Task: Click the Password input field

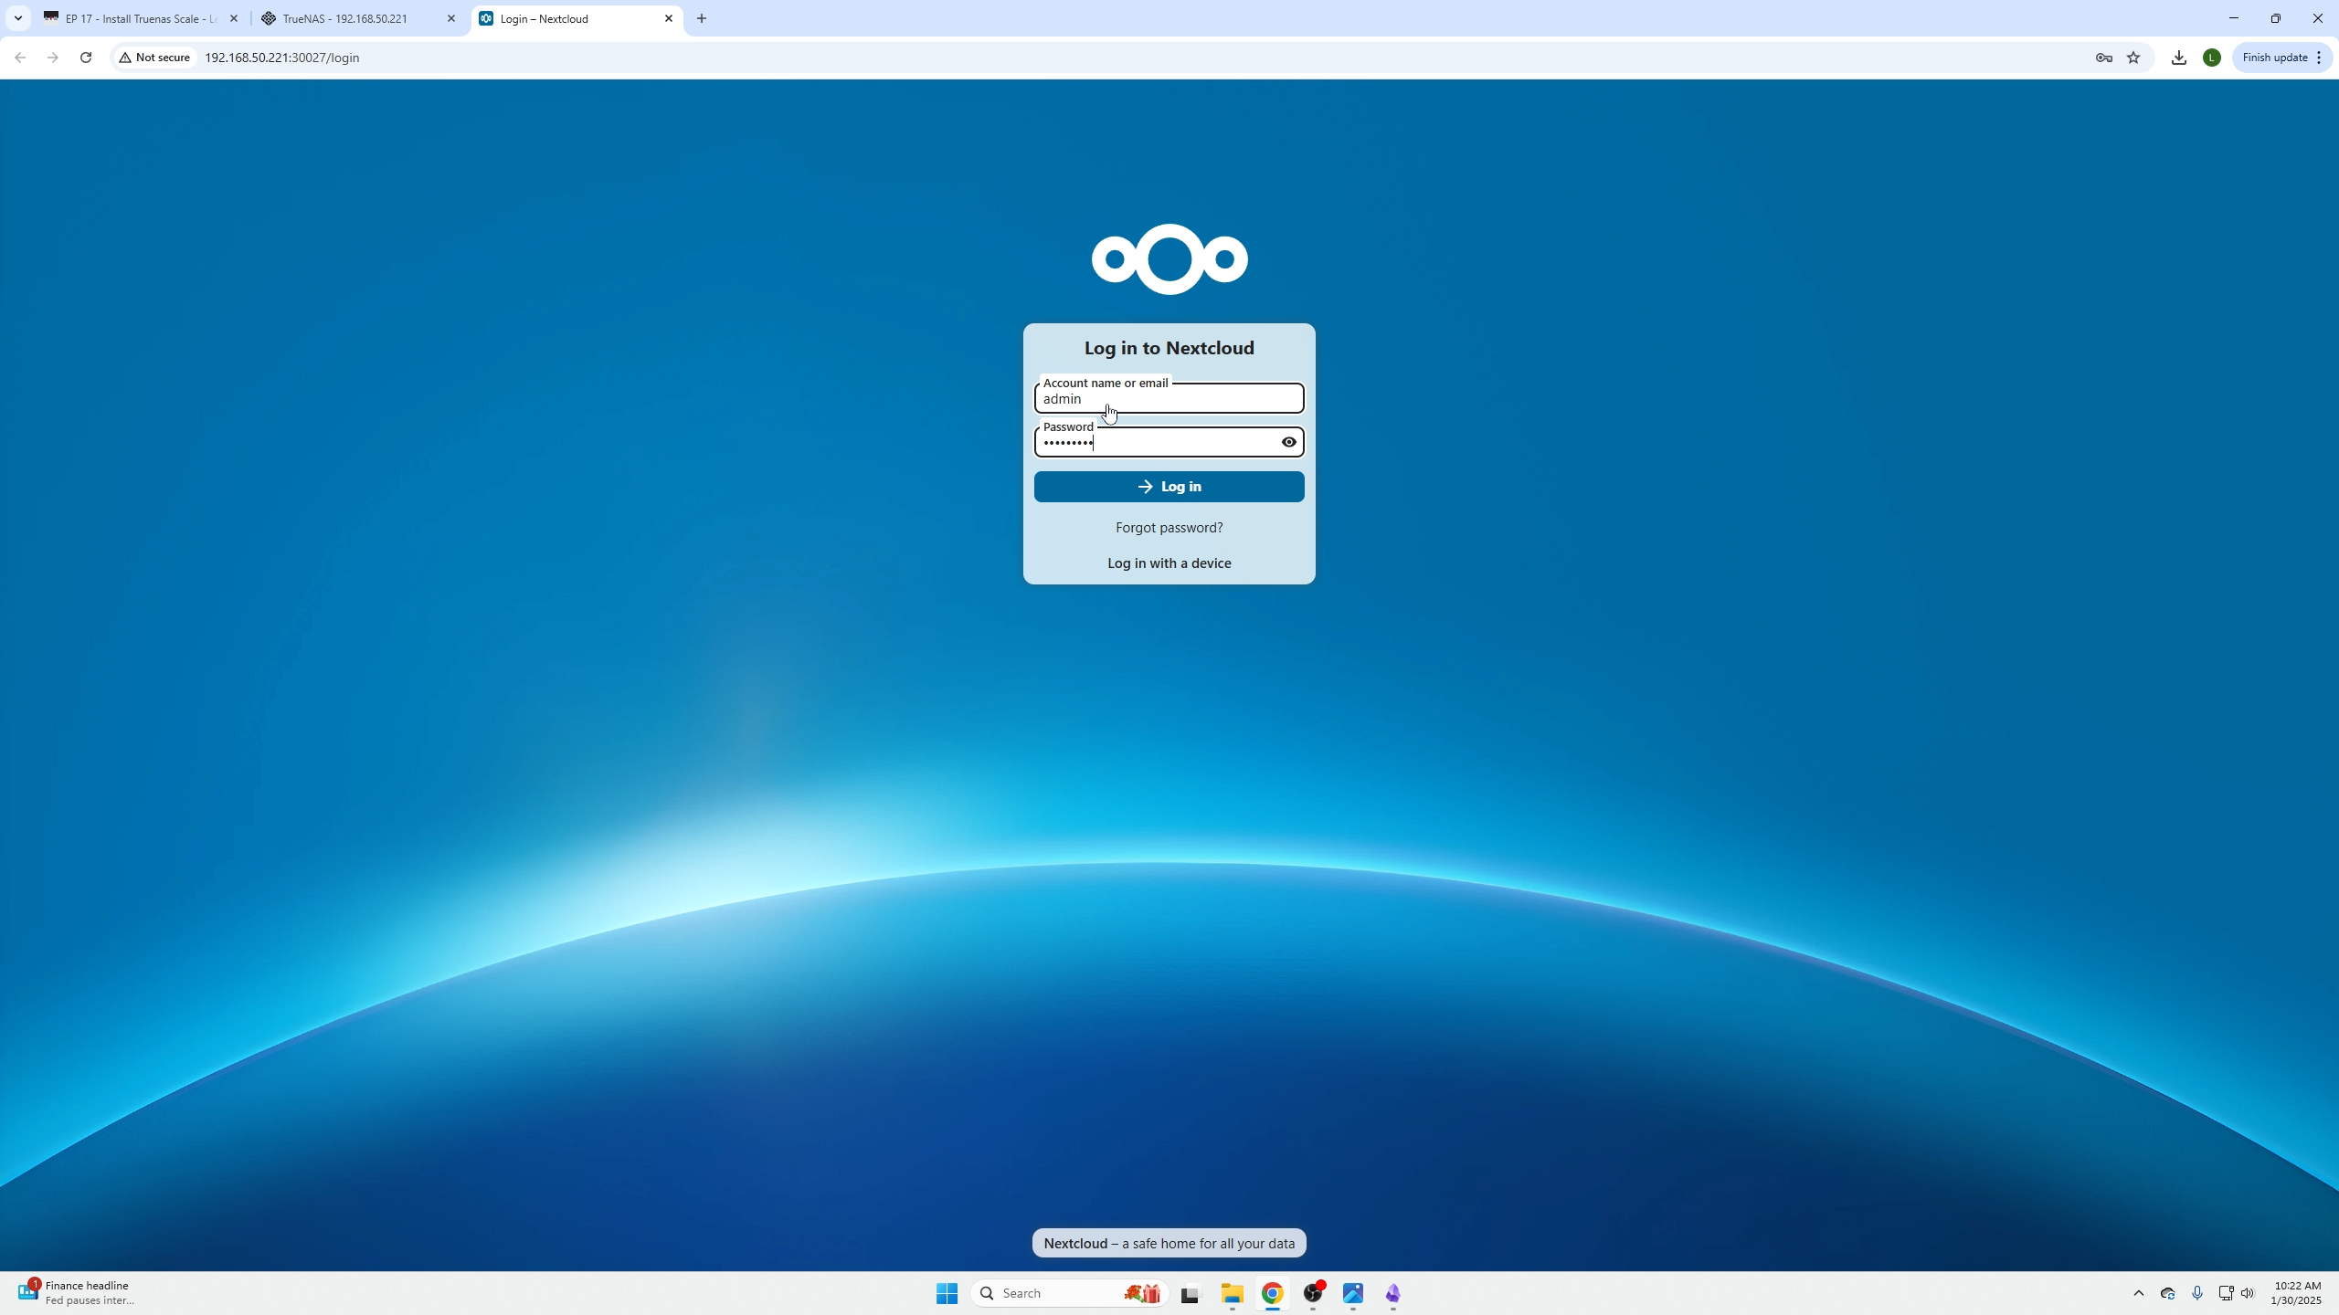Action: [x=1156, y=444]
